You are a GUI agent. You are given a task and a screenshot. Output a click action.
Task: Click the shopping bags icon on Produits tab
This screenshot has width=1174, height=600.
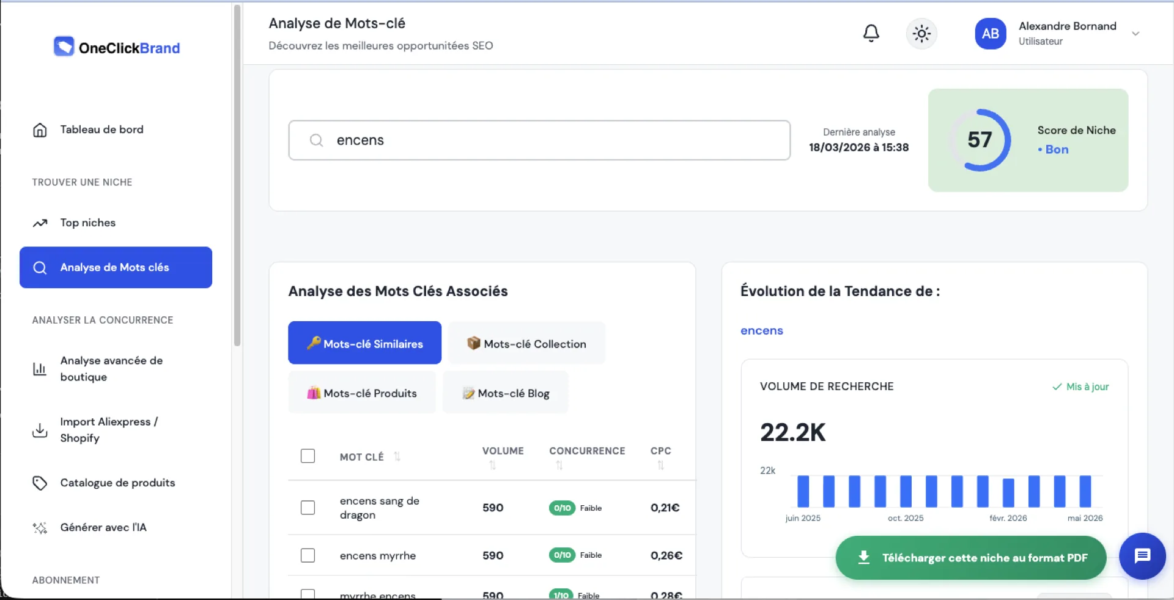(x=314, y=393)
